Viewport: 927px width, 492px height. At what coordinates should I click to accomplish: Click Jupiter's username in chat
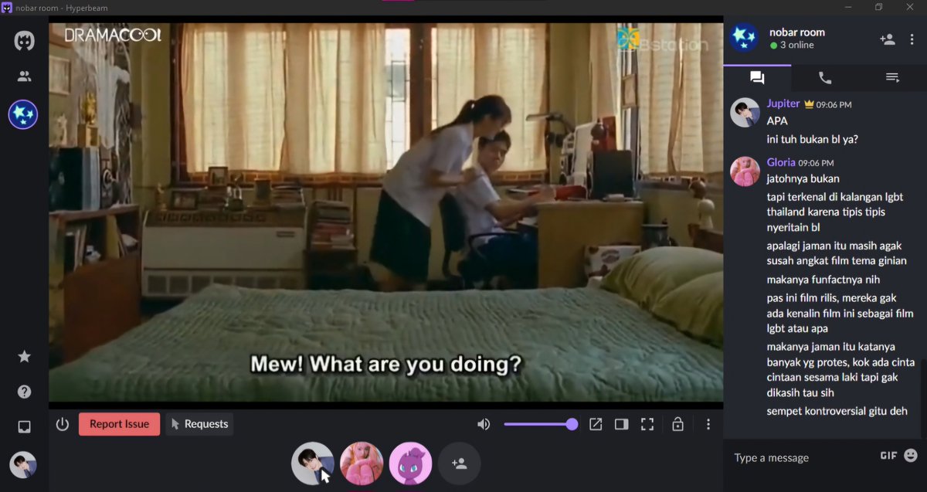[783, 103]
